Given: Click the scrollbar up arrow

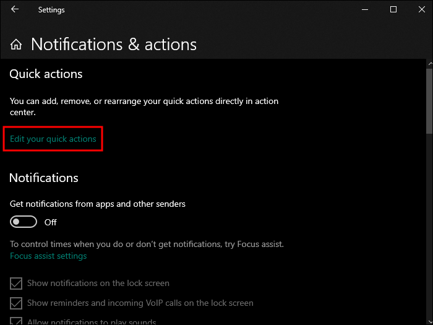Looking at the screenshot, I should coord(429,63).
